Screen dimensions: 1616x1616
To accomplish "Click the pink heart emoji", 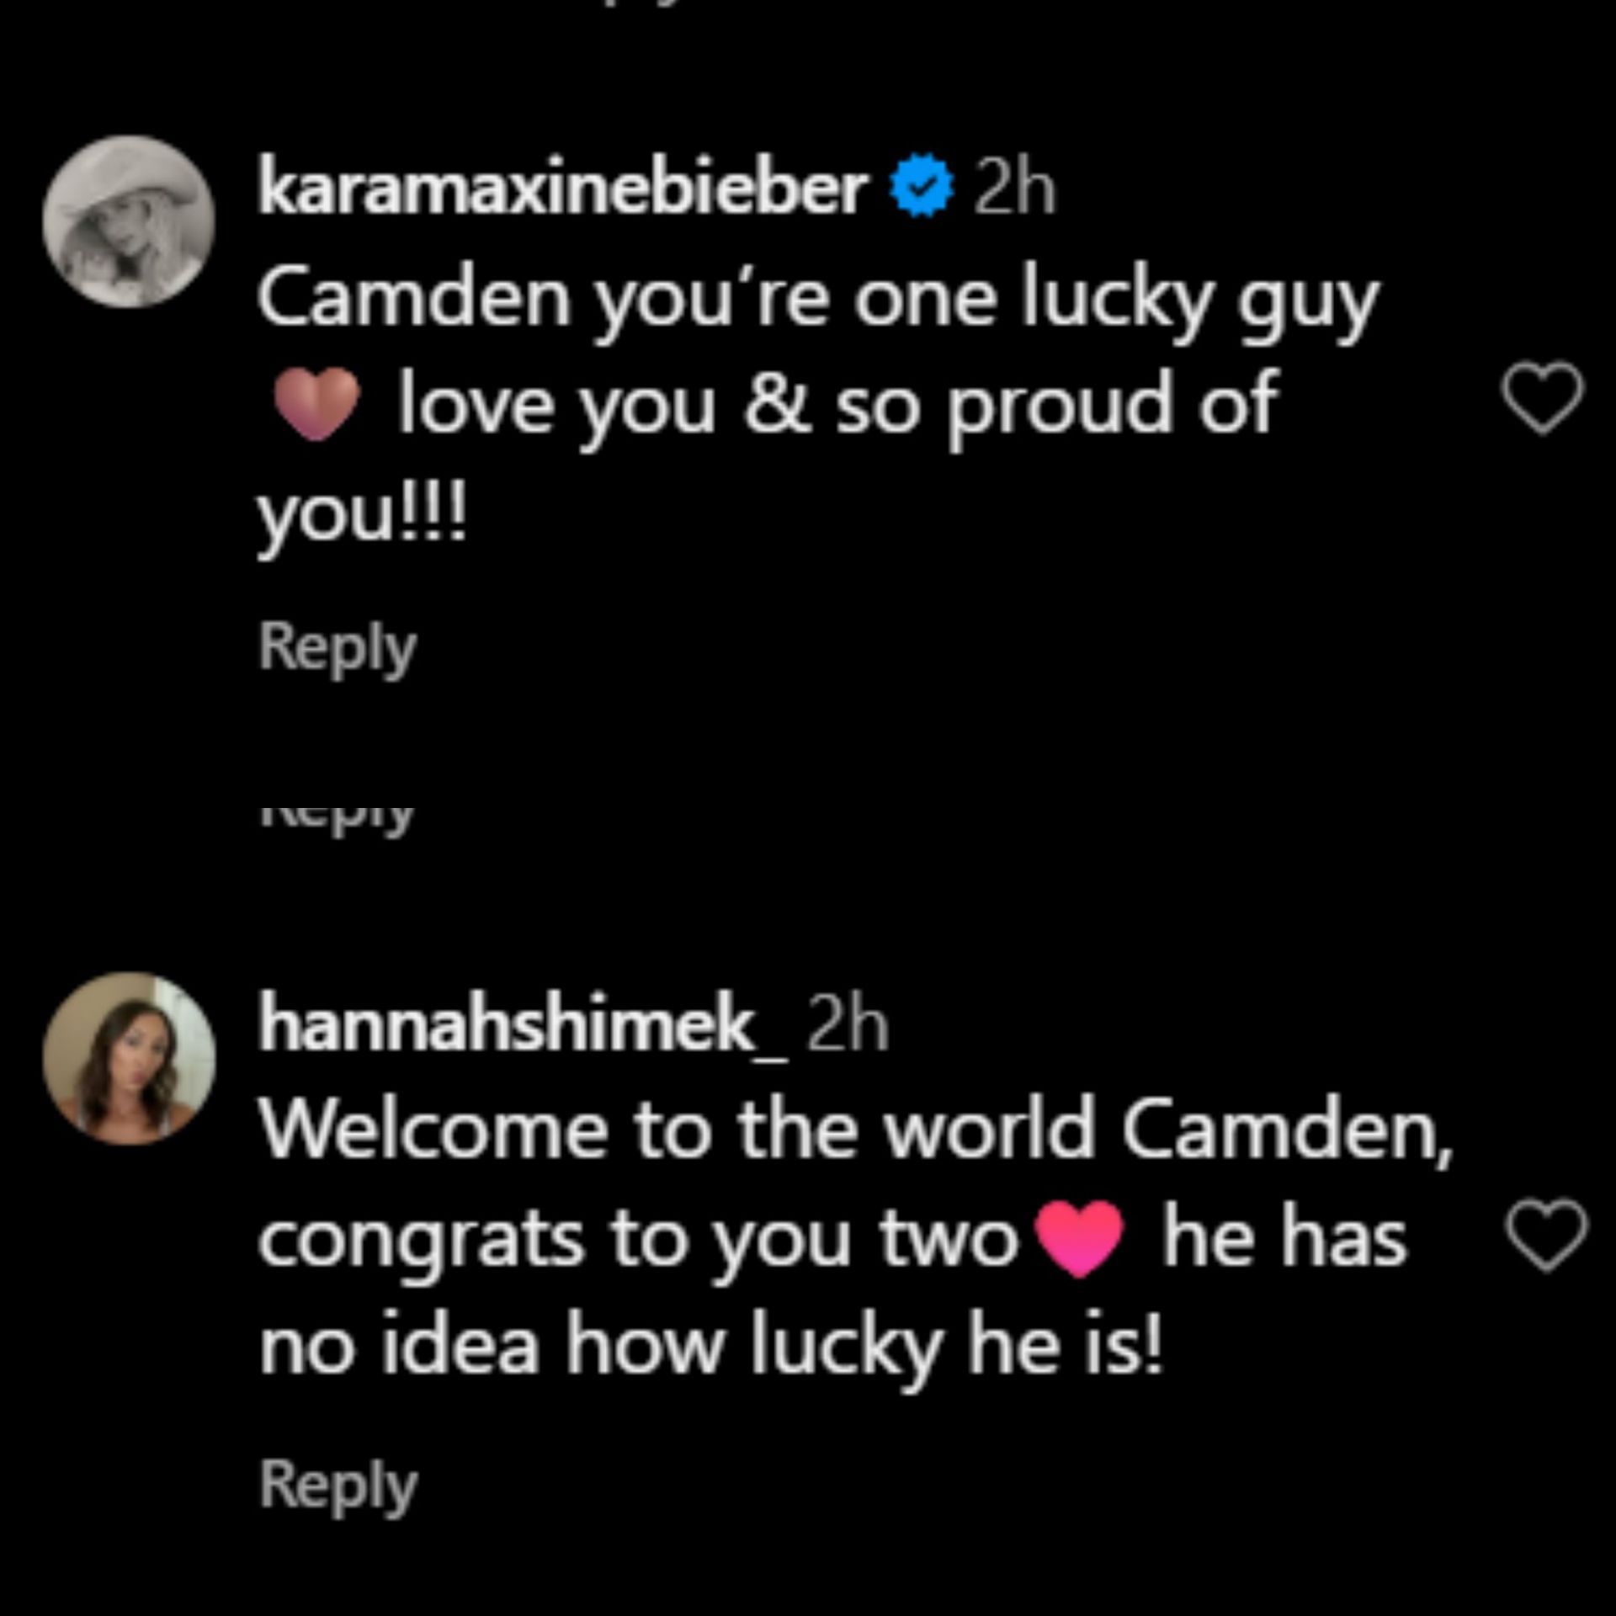I will (x=1081, y=1238).
